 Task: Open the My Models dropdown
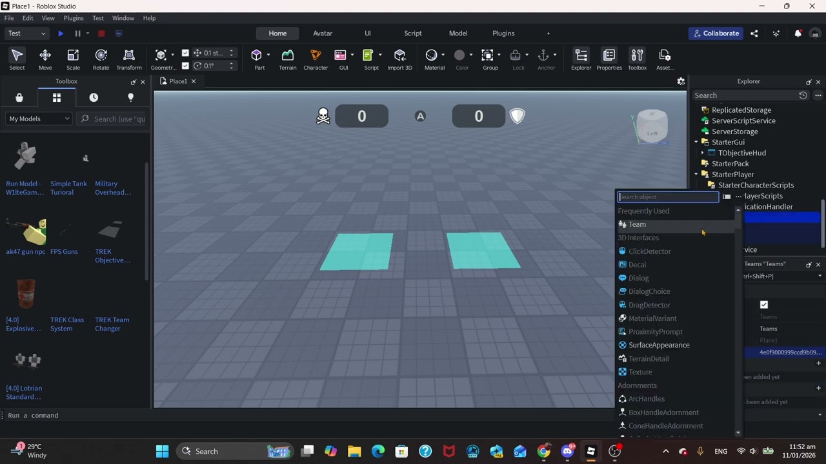tap(39, 119)
